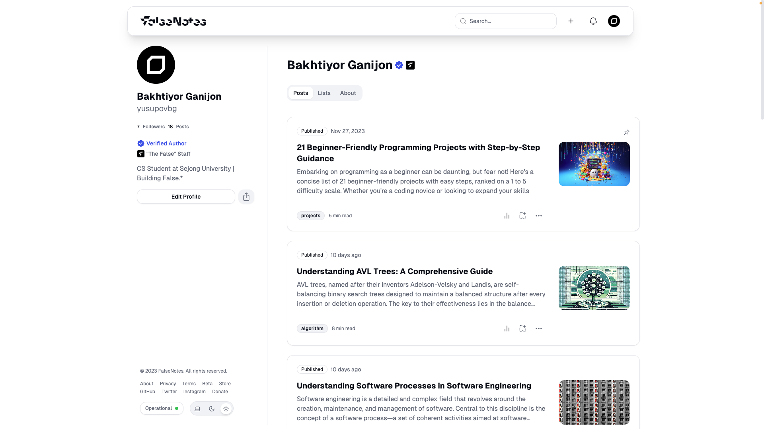Screen dimensions: 764x429
Task: Switch to system theme (laptop icon)
Action: pyautogui.click(x=197, y=409)
